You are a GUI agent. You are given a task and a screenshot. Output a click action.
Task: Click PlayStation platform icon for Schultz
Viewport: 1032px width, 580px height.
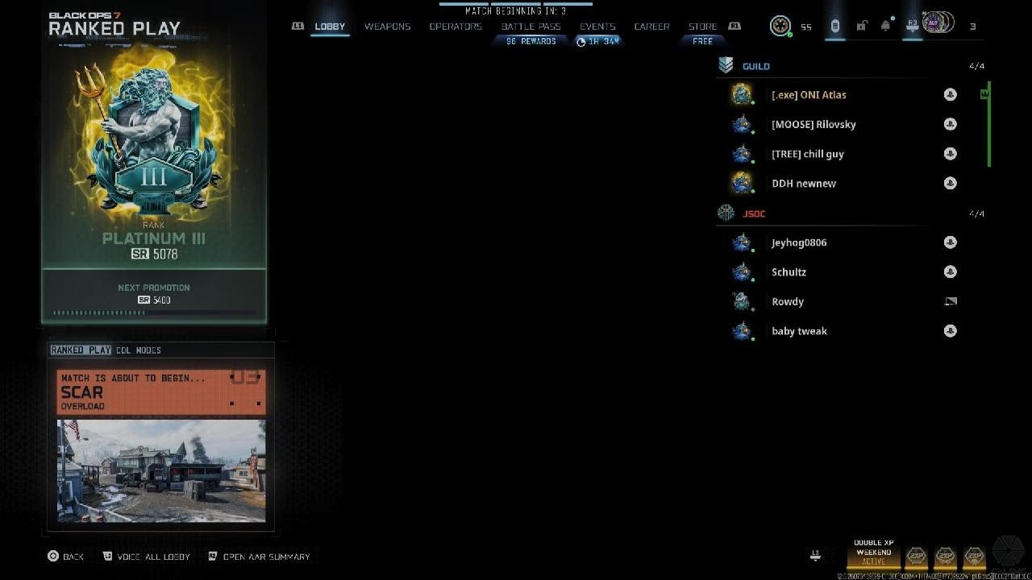click(951, 271)
